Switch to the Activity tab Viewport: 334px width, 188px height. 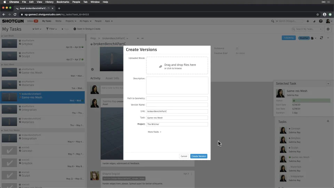coord(95,78)
